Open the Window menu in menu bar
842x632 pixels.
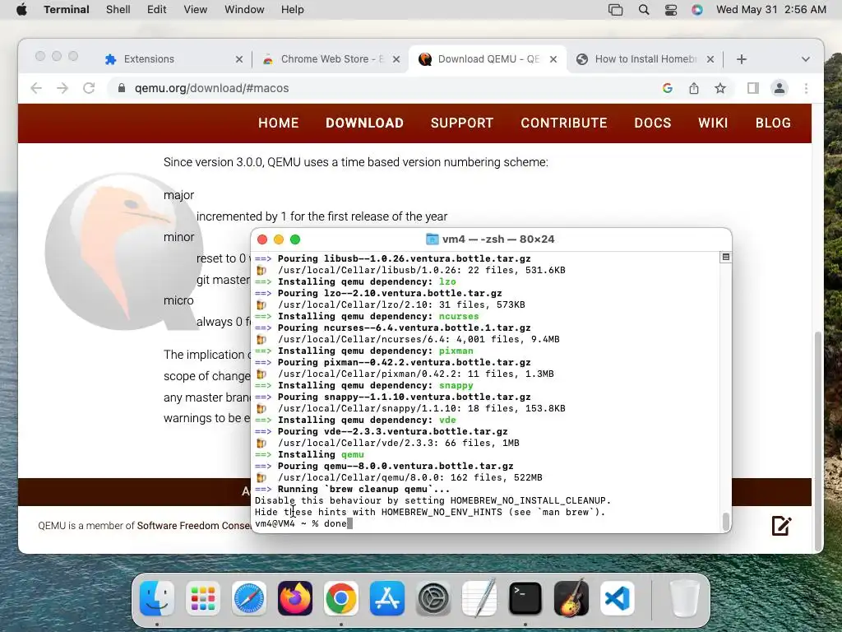[243, 10]
